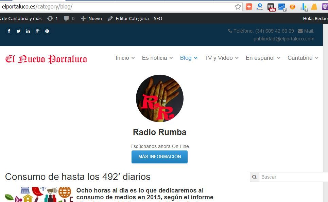Bookmark this page with the star icon
The height and width of the screenshot is (202, 328).
[238, 7]
